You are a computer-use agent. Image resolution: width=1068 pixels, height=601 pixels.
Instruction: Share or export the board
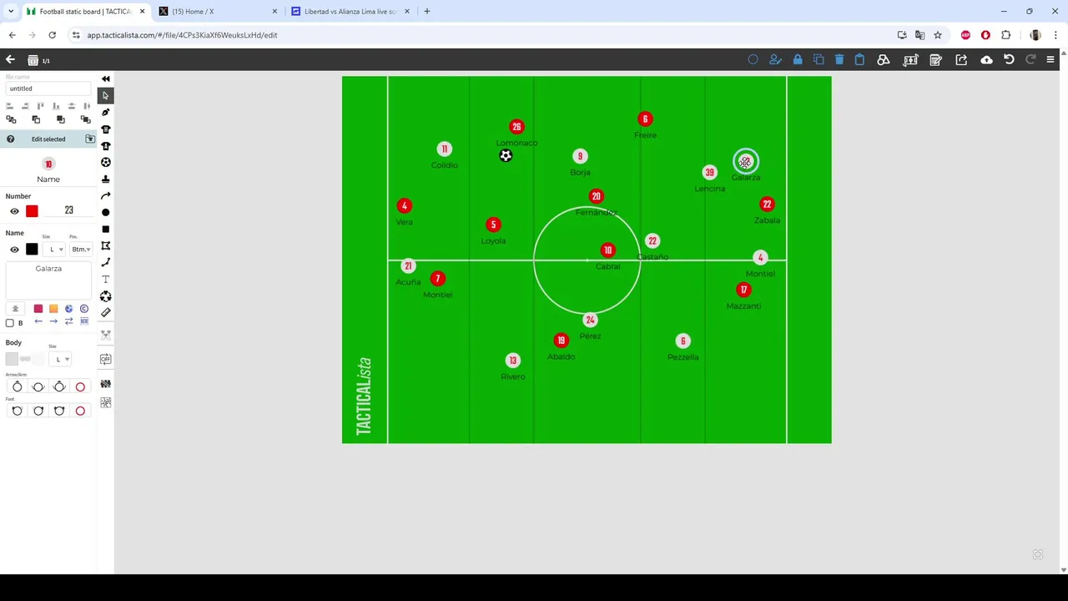(961, 60)
